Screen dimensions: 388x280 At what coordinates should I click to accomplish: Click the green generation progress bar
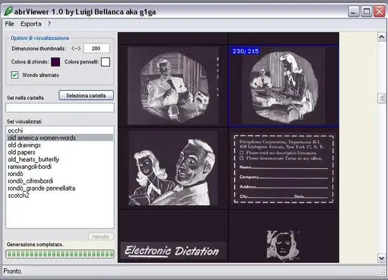point(60,254)
